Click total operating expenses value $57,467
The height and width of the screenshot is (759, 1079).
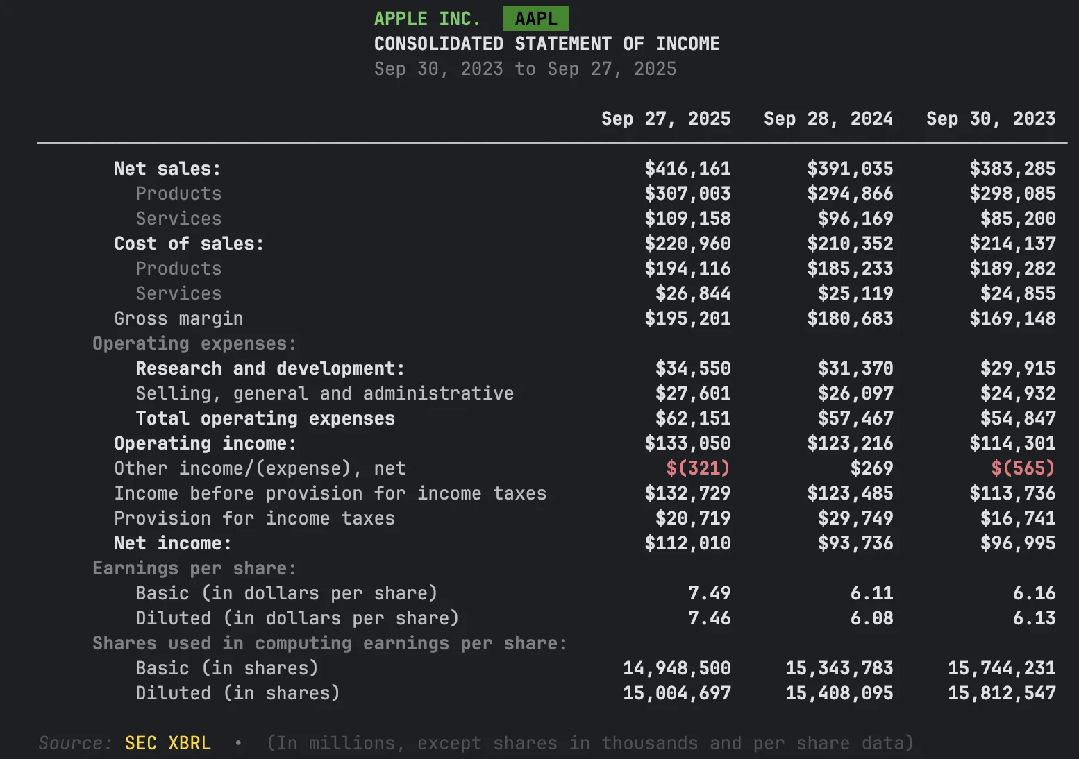tap(855, 418)
